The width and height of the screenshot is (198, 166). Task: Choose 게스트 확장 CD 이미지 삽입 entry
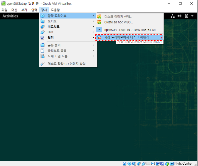(68, 64)
